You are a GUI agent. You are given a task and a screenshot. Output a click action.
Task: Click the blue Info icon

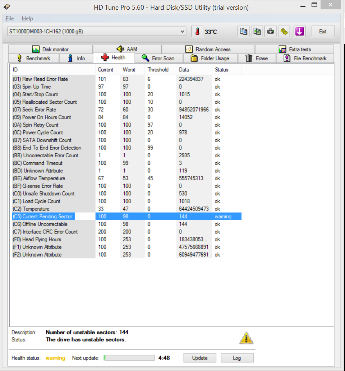click(x=70, y=58)
